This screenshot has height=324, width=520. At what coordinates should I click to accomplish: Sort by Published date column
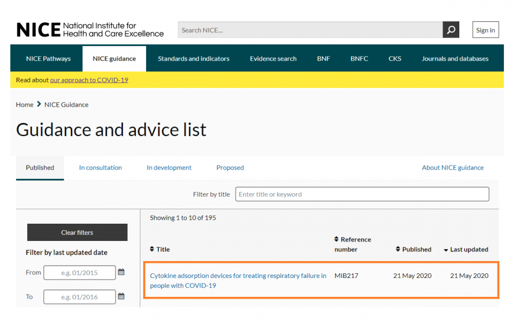coord(414,249)
